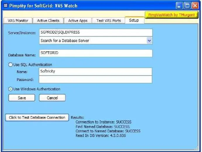Click the Database Name: label

[x=22, y=55]
